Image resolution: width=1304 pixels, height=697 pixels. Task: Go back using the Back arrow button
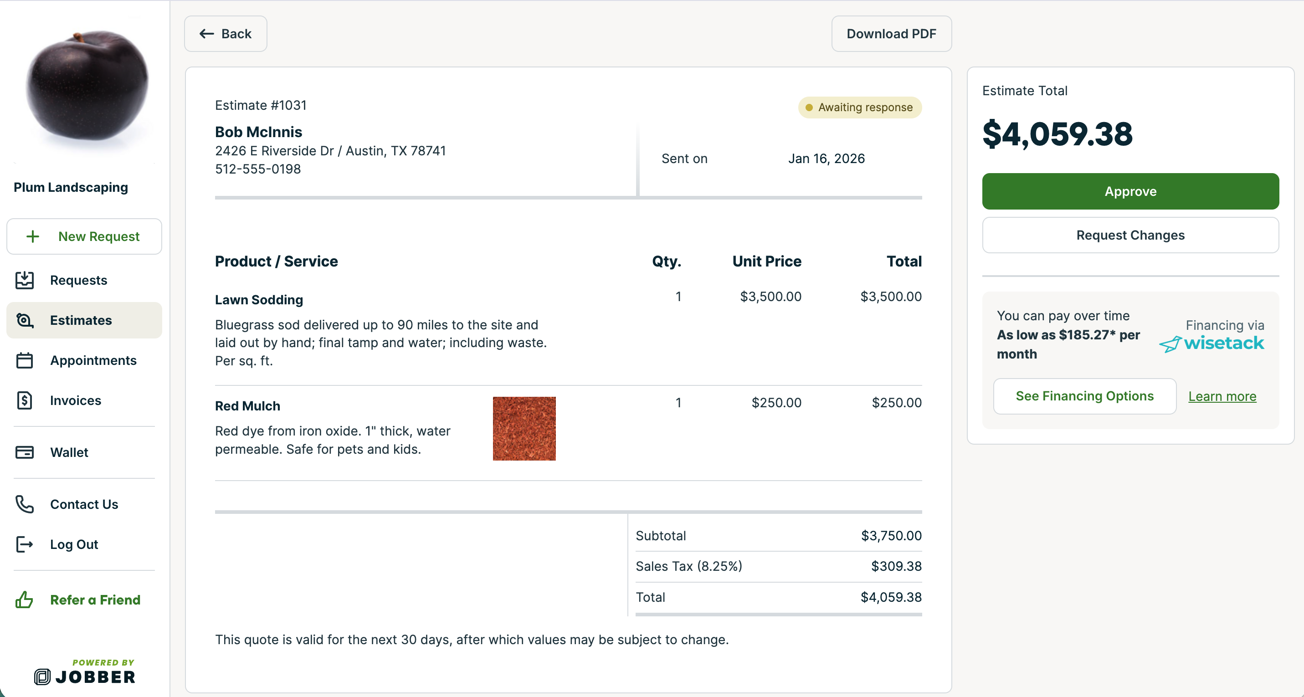pos(225,34)
